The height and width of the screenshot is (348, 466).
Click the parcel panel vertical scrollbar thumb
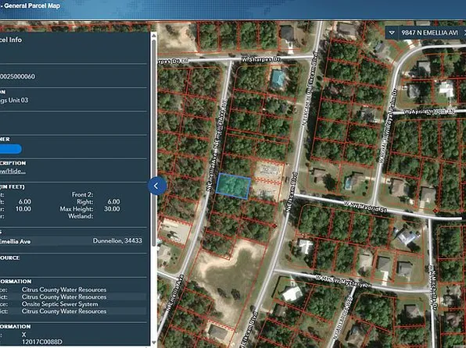[x=154, y=143]
